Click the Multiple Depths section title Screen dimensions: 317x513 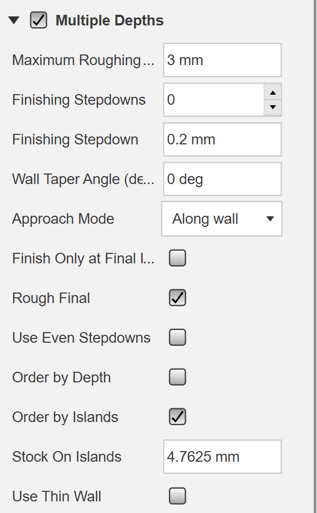pyautogui.click(x=109, y=21)
